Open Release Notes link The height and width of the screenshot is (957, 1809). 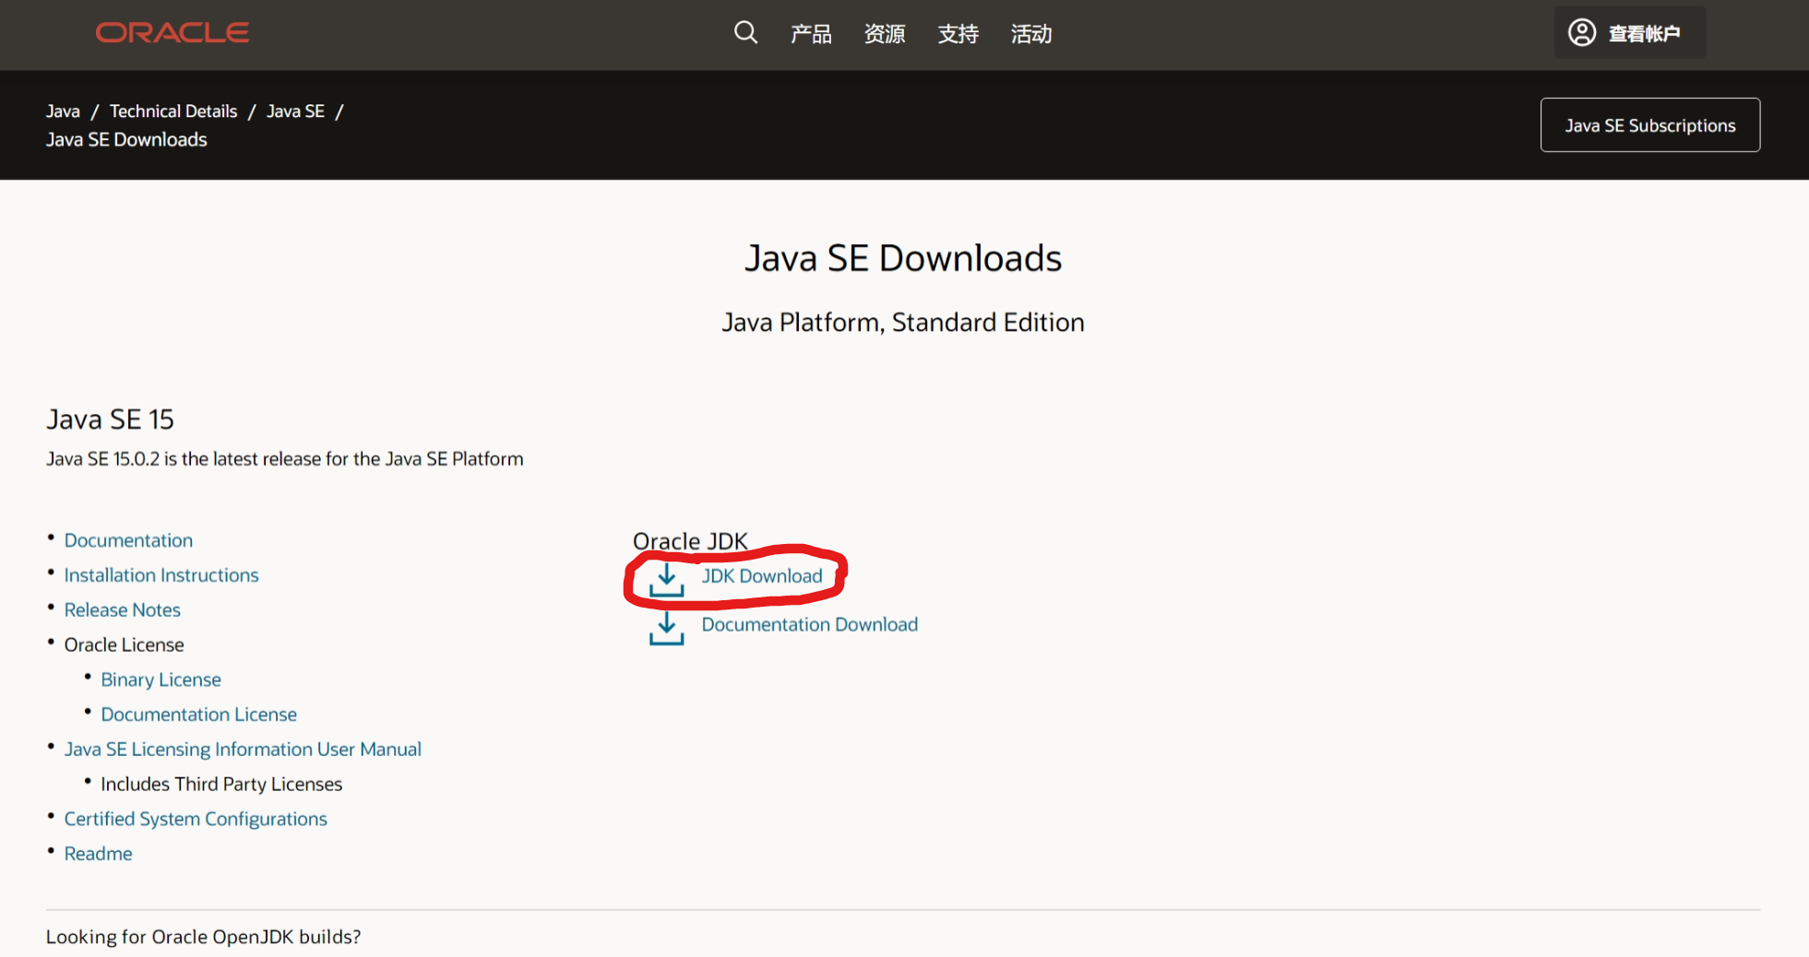(122, 610)
